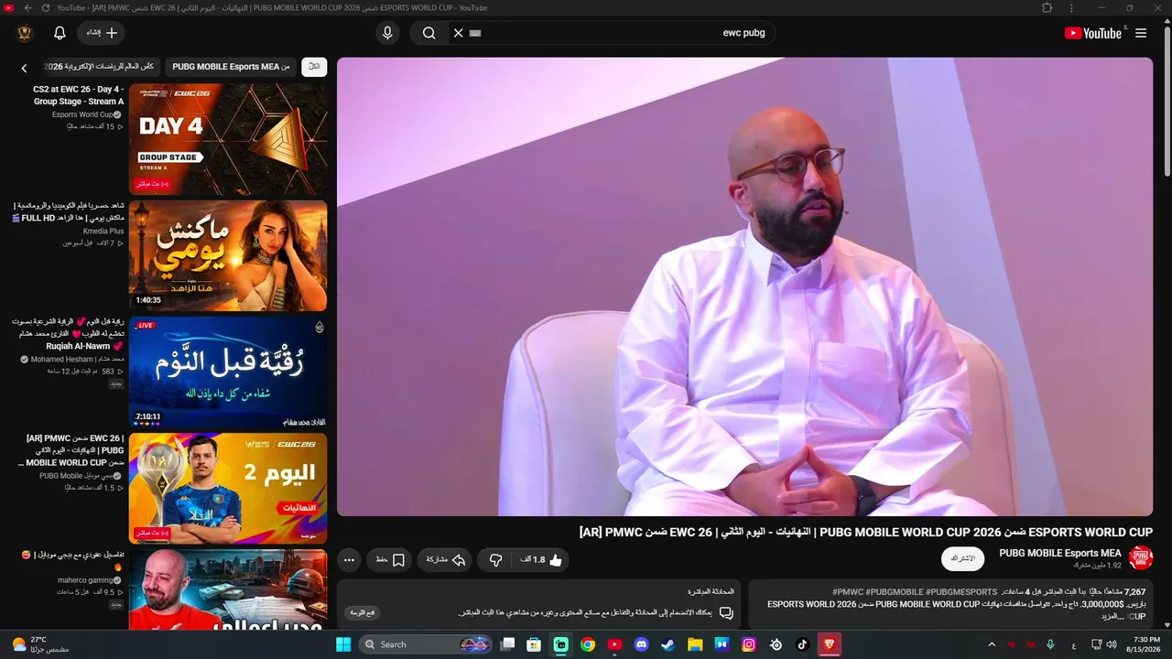This screenshot has width=1172, height=659.
Task: Open TikTok from the taskbar
Action: [x=803, y=644]
